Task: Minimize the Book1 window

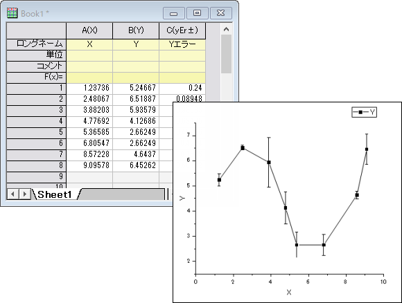Action: click(x=174, y=13)
